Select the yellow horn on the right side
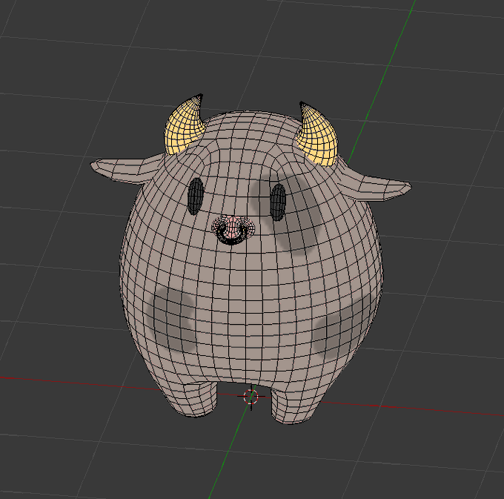504x499 pixels. [x=317, y=136]
